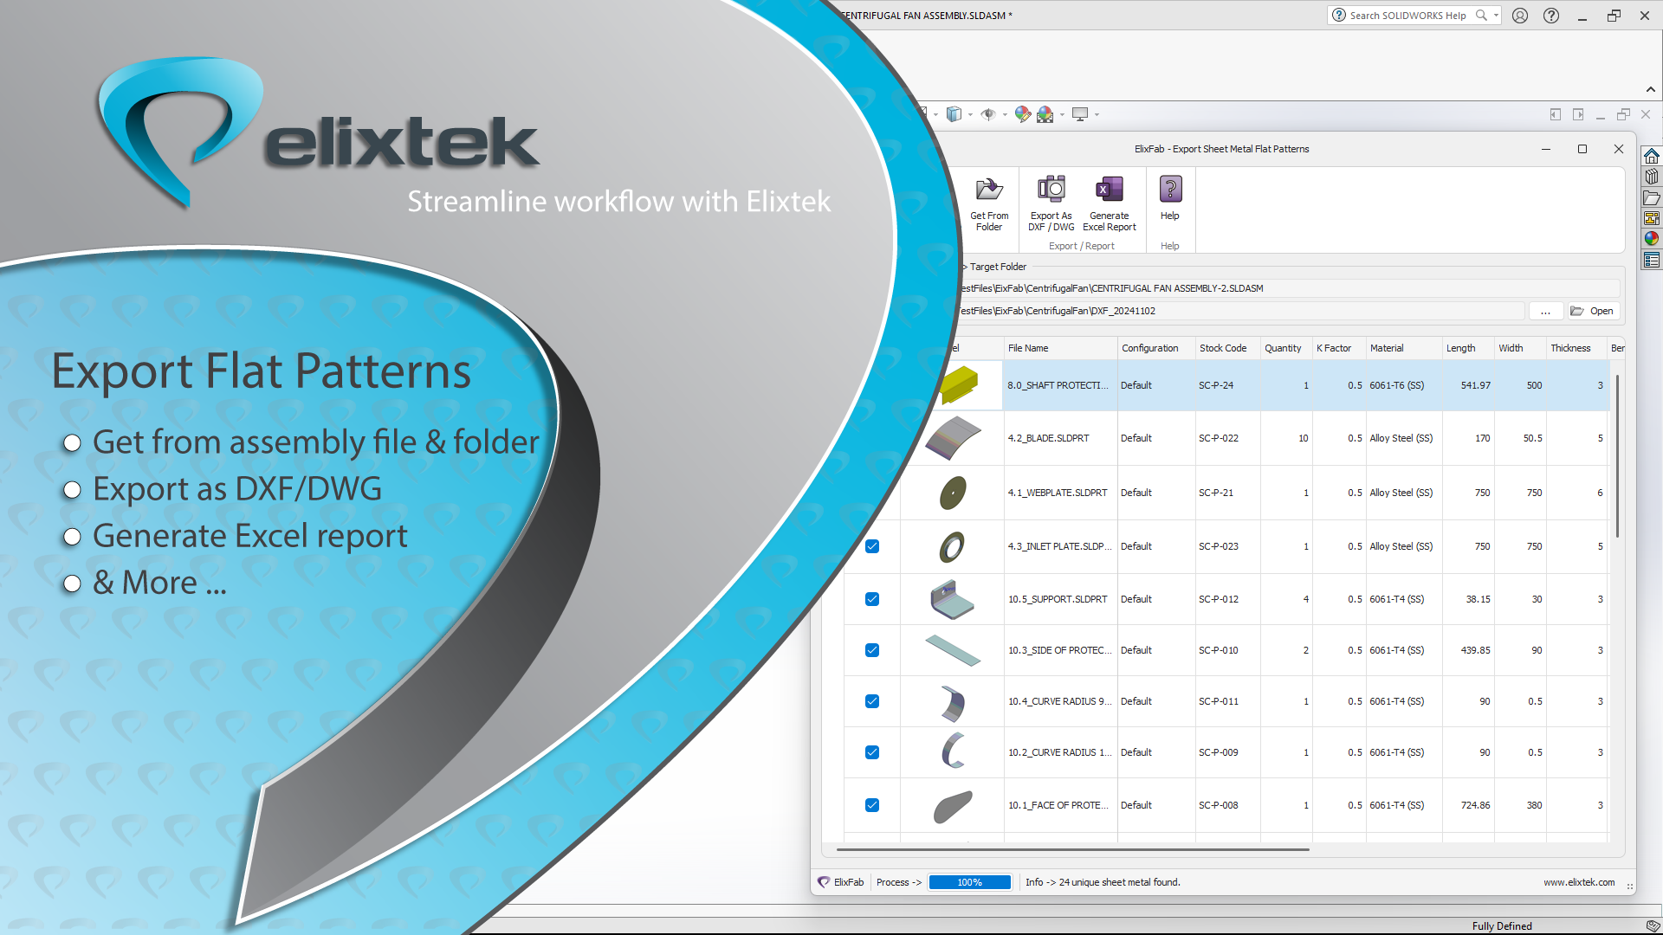The height and width of the screenshot is (935, 1663).
Task: Click the status bar icon beside Fully Defined
Action: click(1652, 926)
